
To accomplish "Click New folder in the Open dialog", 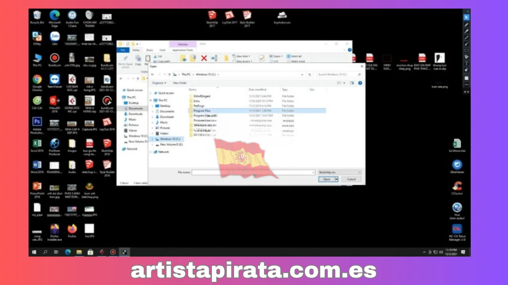I will coord(180,83).
